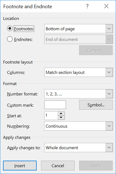Image resolution: width=116 pixels, height=174 pixels.
Task: Click the Custom mark input field
Action: [x=55, y=105]
